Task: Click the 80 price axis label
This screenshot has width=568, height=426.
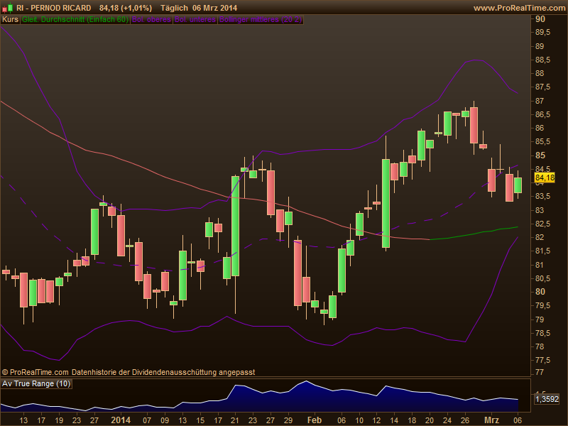Action: 540,292
